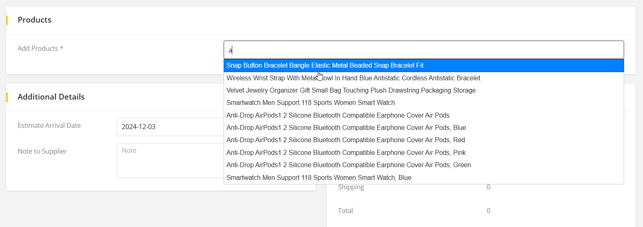Click the Add Products search input field
The image size is (643, 227).
pos(423,50)
